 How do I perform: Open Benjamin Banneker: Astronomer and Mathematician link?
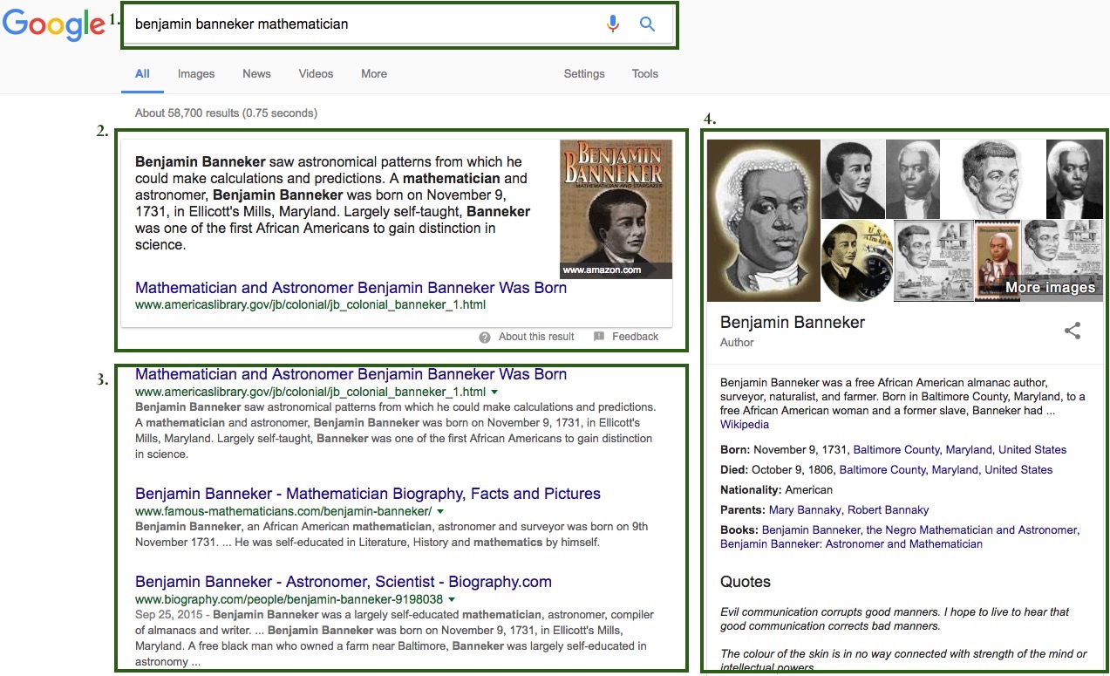pyautogui.click(x=851, y=544)
